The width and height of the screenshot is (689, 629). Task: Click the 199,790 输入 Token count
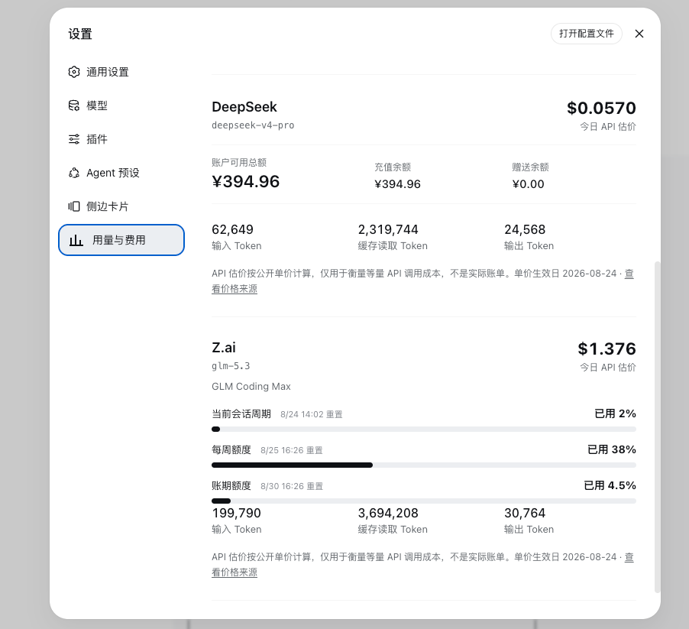tap(236, 513)
